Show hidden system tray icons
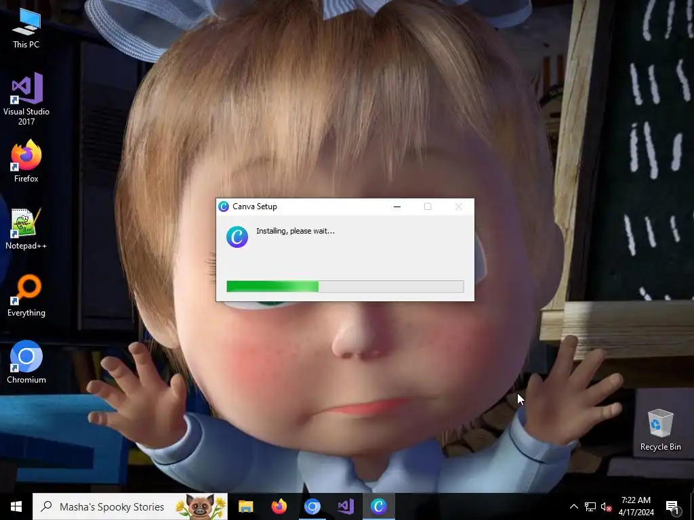694x520 pixels. tap(573, 506)
